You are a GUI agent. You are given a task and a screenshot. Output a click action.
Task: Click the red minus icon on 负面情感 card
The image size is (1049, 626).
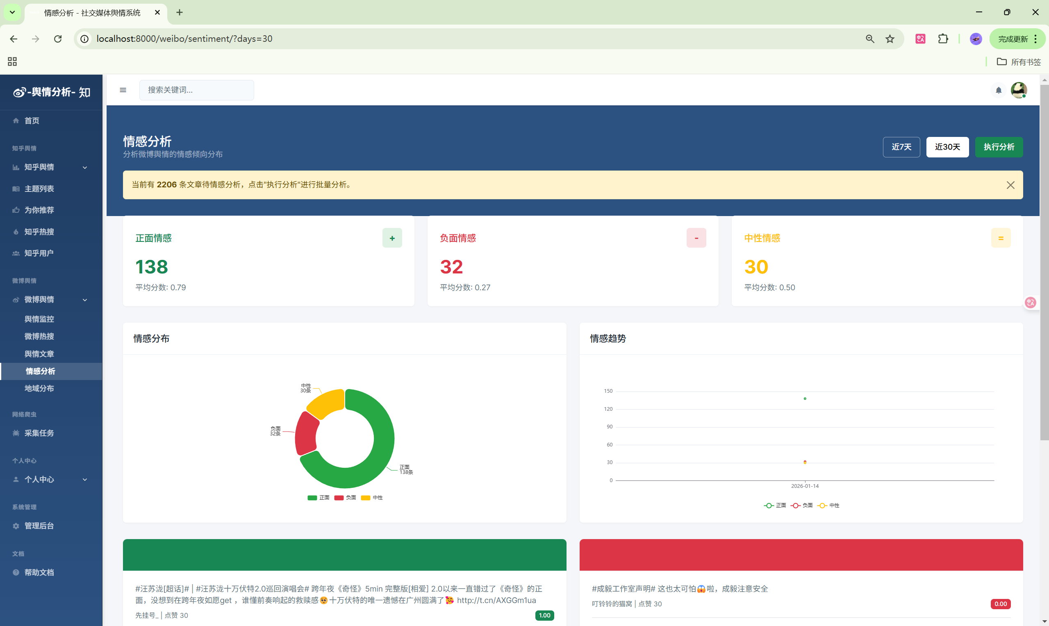click(696, 238)
